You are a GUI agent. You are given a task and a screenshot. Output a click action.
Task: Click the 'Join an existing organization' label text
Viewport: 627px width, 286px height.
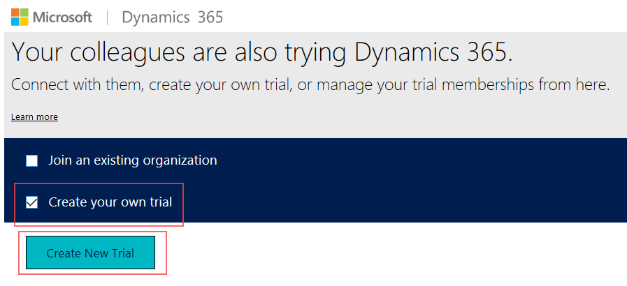point(132,160)
